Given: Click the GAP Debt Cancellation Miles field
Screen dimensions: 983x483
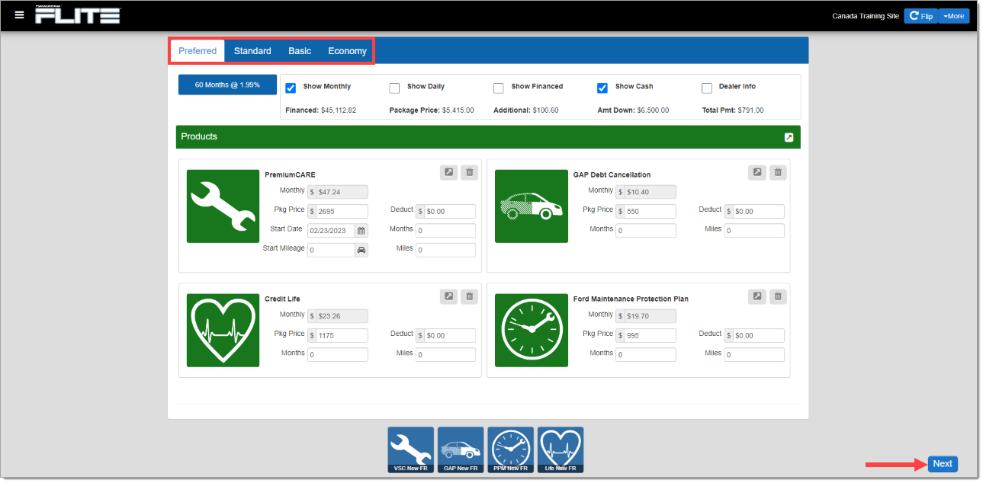Looking at the screenshot, I should click(754, 231).
